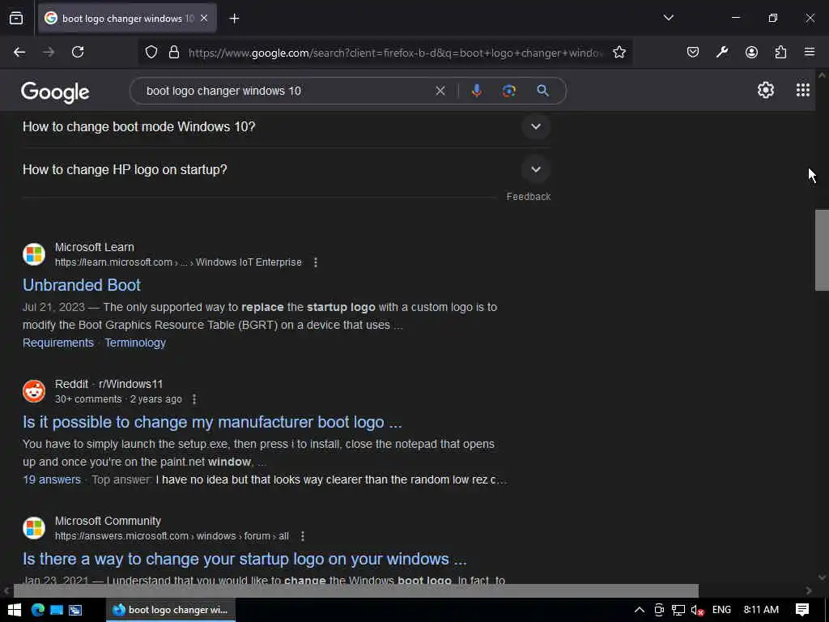This screenshot has width=829, height=622.
Task: Expand 'How to change boot mode Windows 10?'
Action: [287, 127]
